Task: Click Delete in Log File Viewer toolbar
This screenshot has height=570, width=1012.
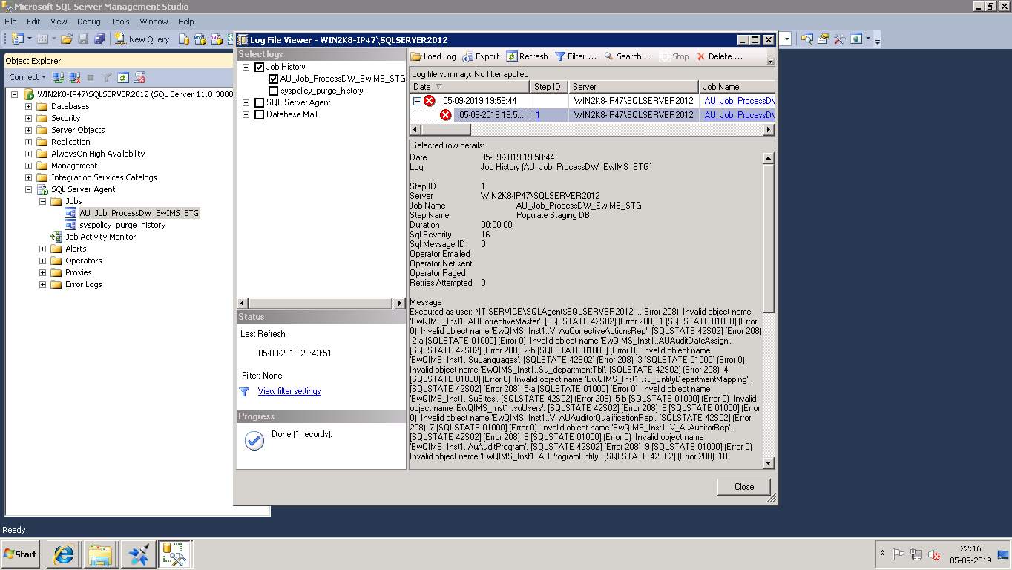Action: 720,56
